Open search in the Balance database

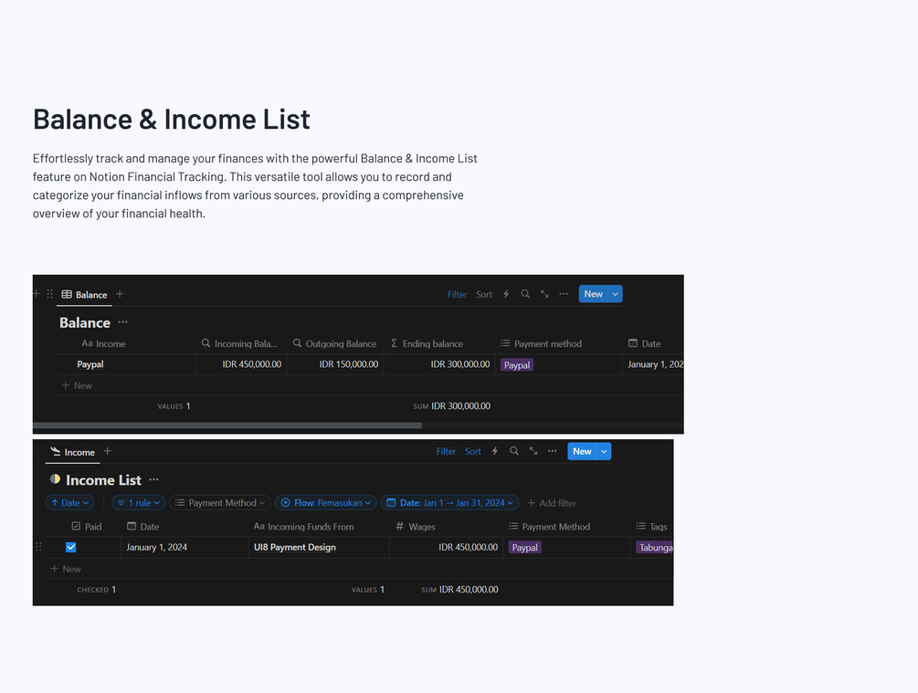click(x=525, y=294)
